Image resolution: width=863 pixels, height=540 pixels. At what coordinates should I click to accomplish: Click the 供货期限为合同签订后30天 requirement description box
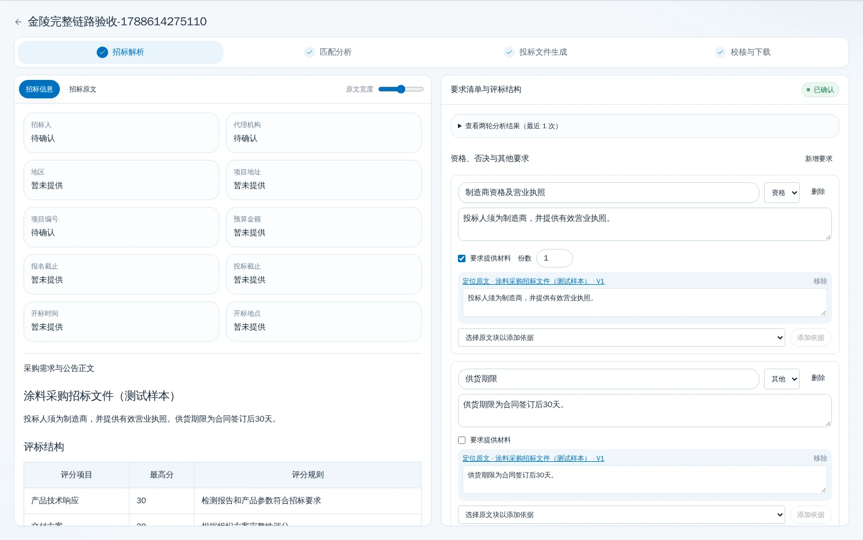tap(644, 411)
